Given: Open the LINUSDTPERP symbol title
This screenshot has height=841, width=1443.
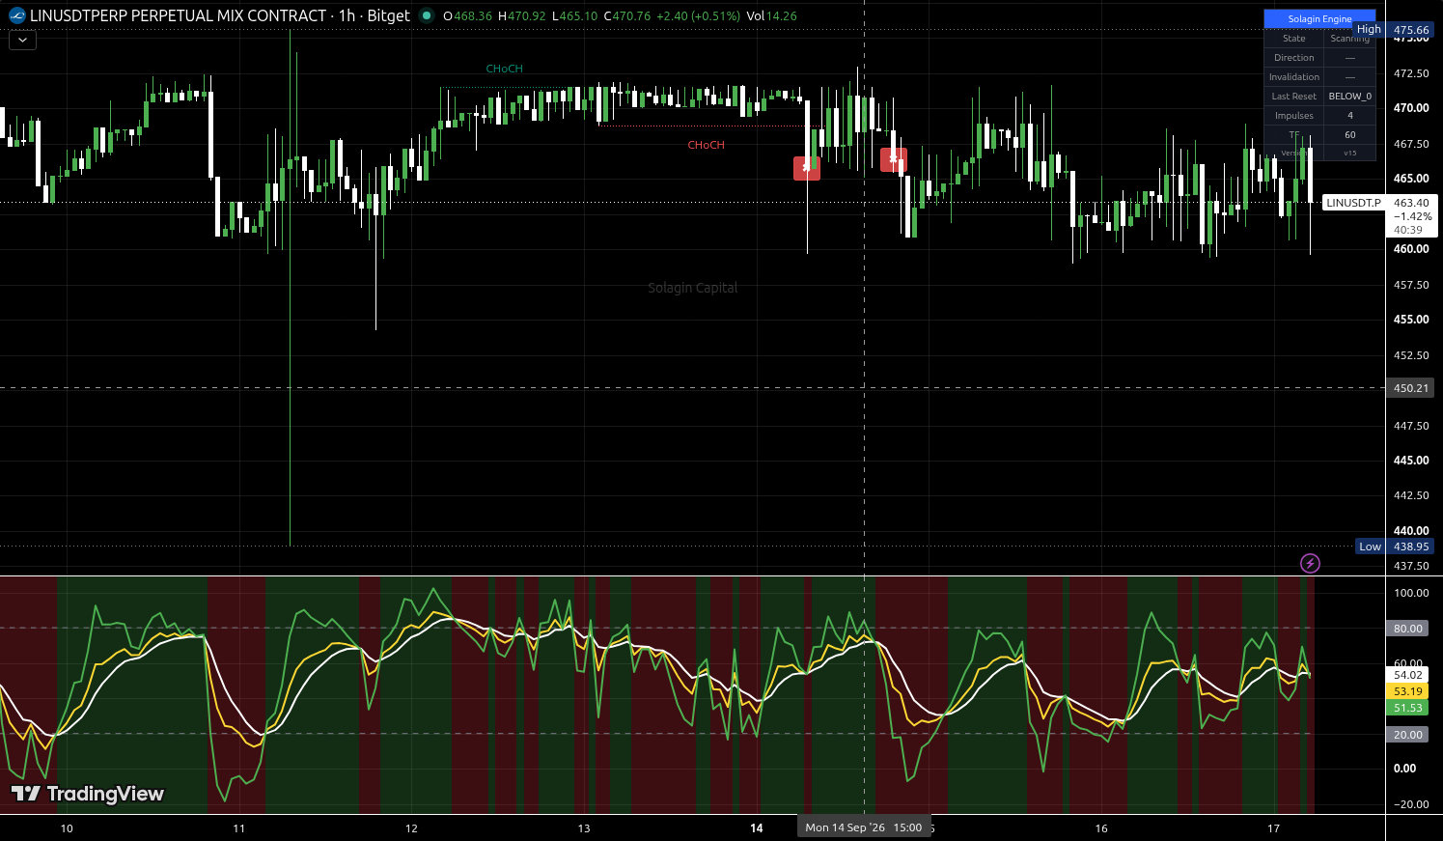Looking at the screenshot, I should tap(179, 15).
